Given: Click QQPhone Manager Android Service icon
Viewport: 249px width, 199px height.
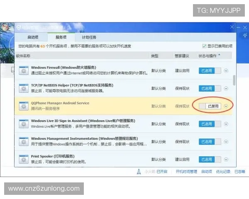Looking at the screenshot, I should coord(24,106).
